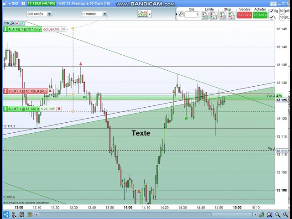
Task: Expand the indicators icon dropdown arrow
Action: (x=150, y=14)
